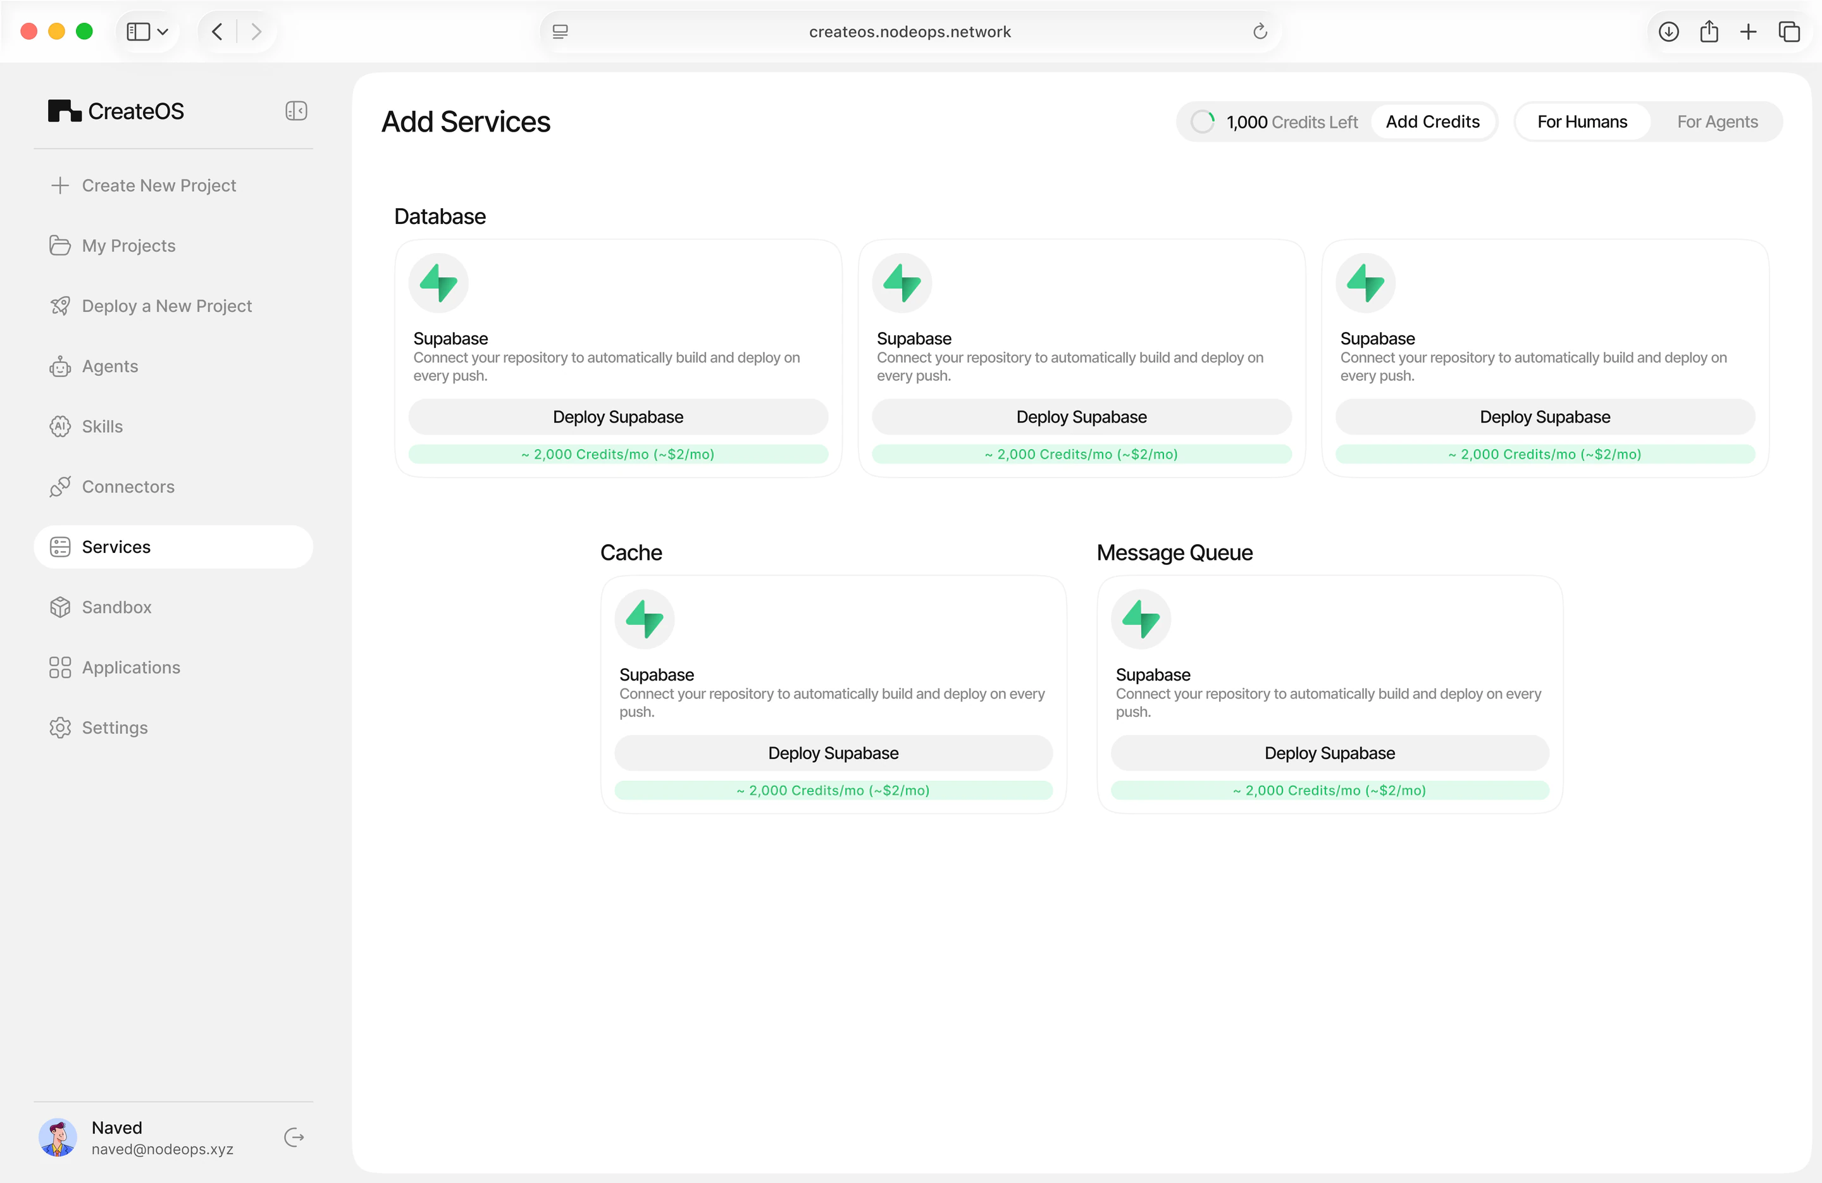Select Services in the sidebar
The width and height of the screenshot is (1822, 1183).
[174, 547]
